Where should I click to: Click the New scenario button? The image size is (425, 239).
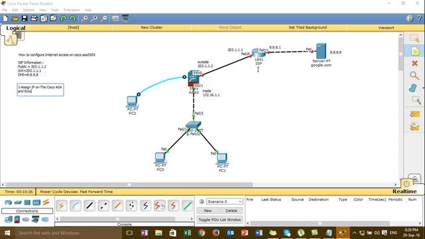(208, 210)
